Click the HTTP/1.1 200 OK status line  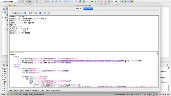17,17
